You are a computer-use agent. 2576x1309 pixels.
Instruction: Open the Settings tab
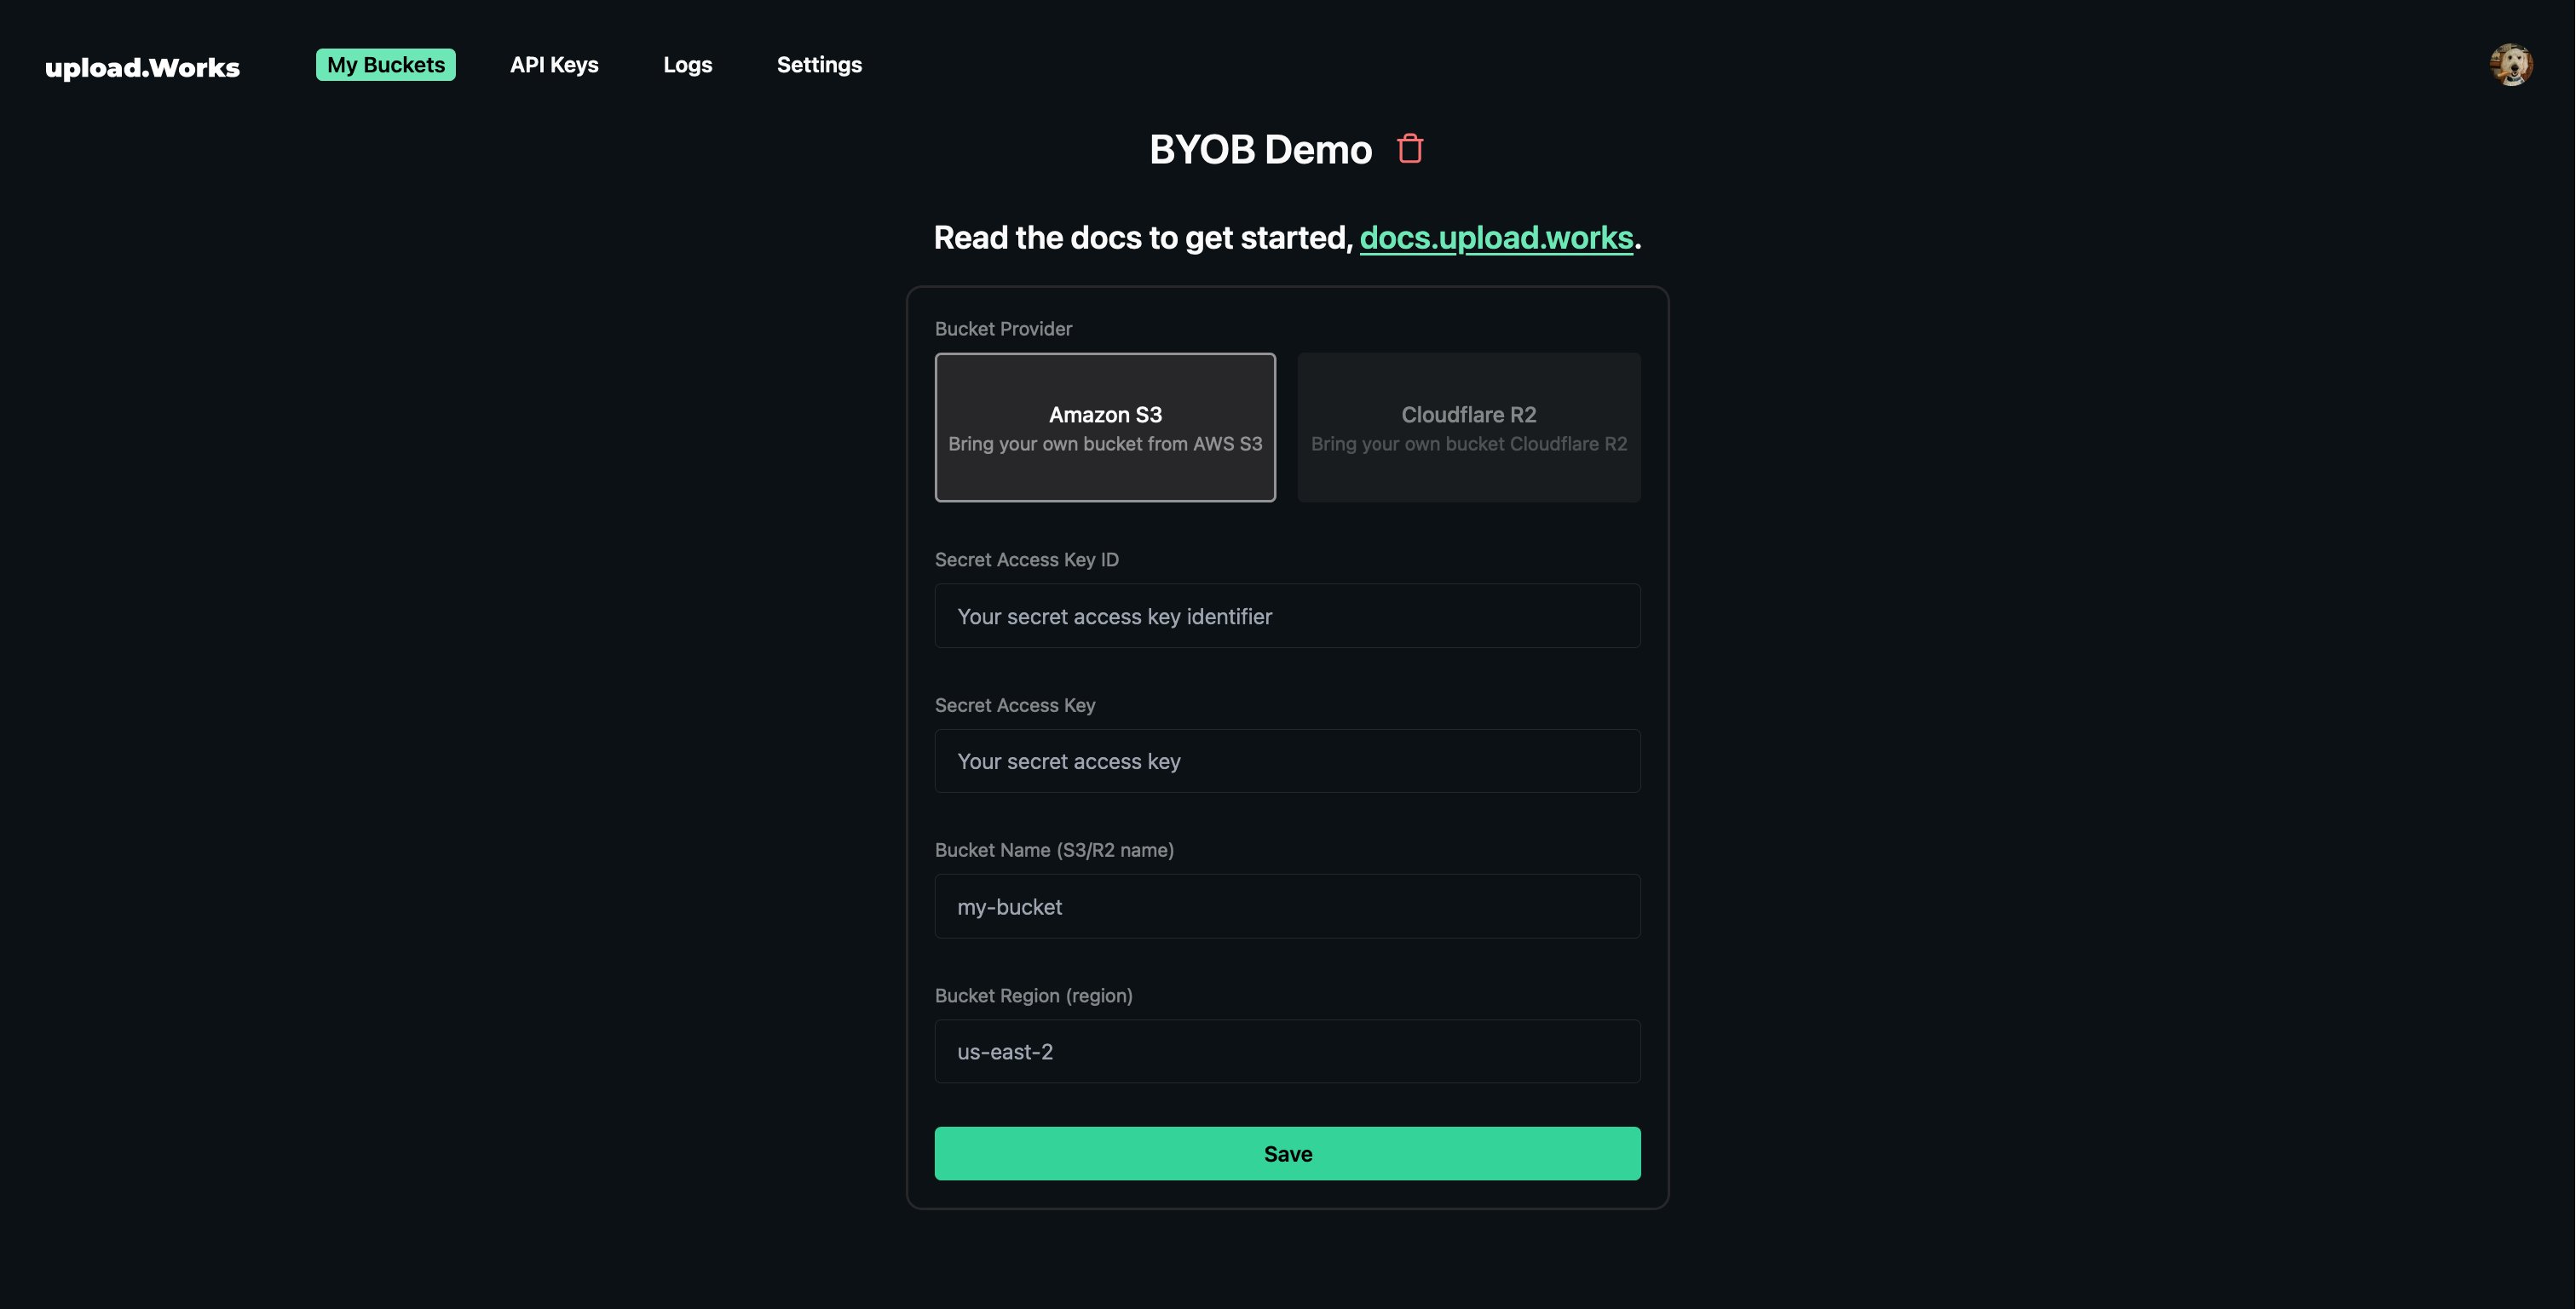[819, 65]
